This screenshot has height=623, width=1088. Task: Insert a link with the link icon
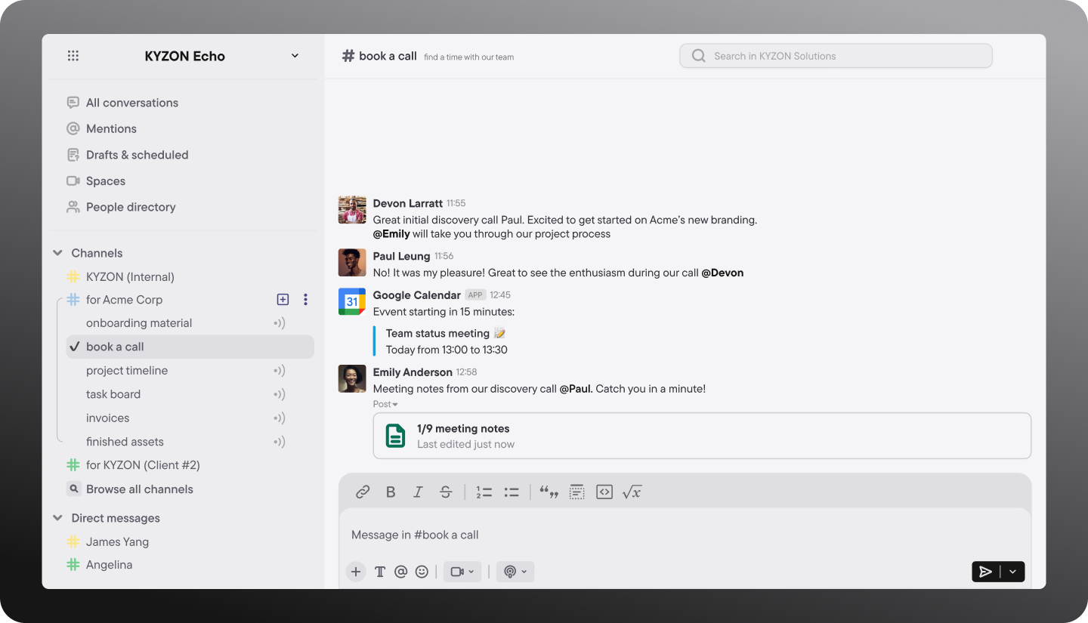[x=363, y=492]
